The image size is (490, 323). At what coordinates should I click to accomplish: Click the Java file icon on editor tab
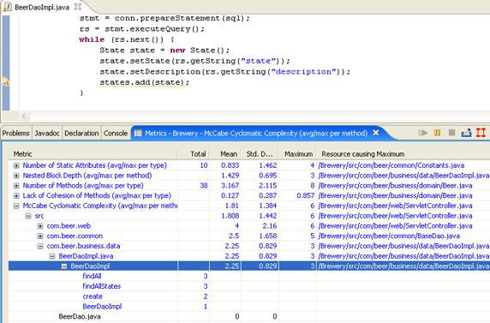coord(7,7)
